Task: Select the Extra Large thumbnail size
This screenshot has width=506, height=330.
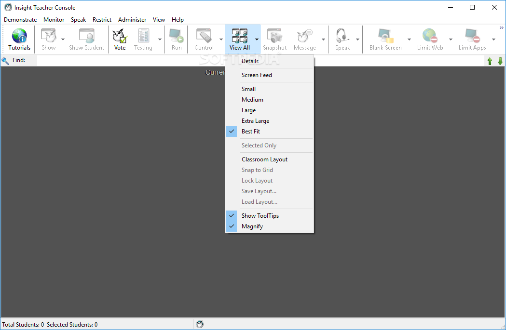Action: tap(270, 121)
